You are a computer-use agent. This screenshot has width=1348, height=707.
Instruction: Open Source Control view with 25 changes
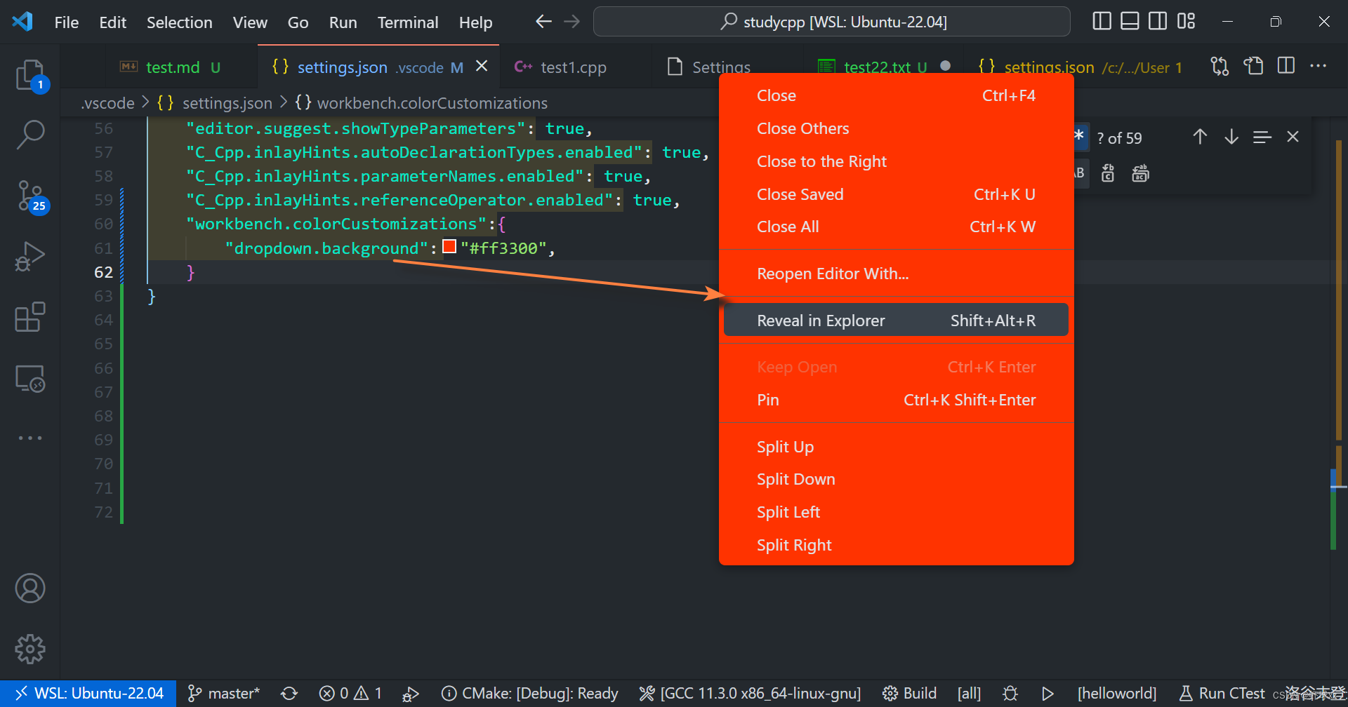[30, 196]
